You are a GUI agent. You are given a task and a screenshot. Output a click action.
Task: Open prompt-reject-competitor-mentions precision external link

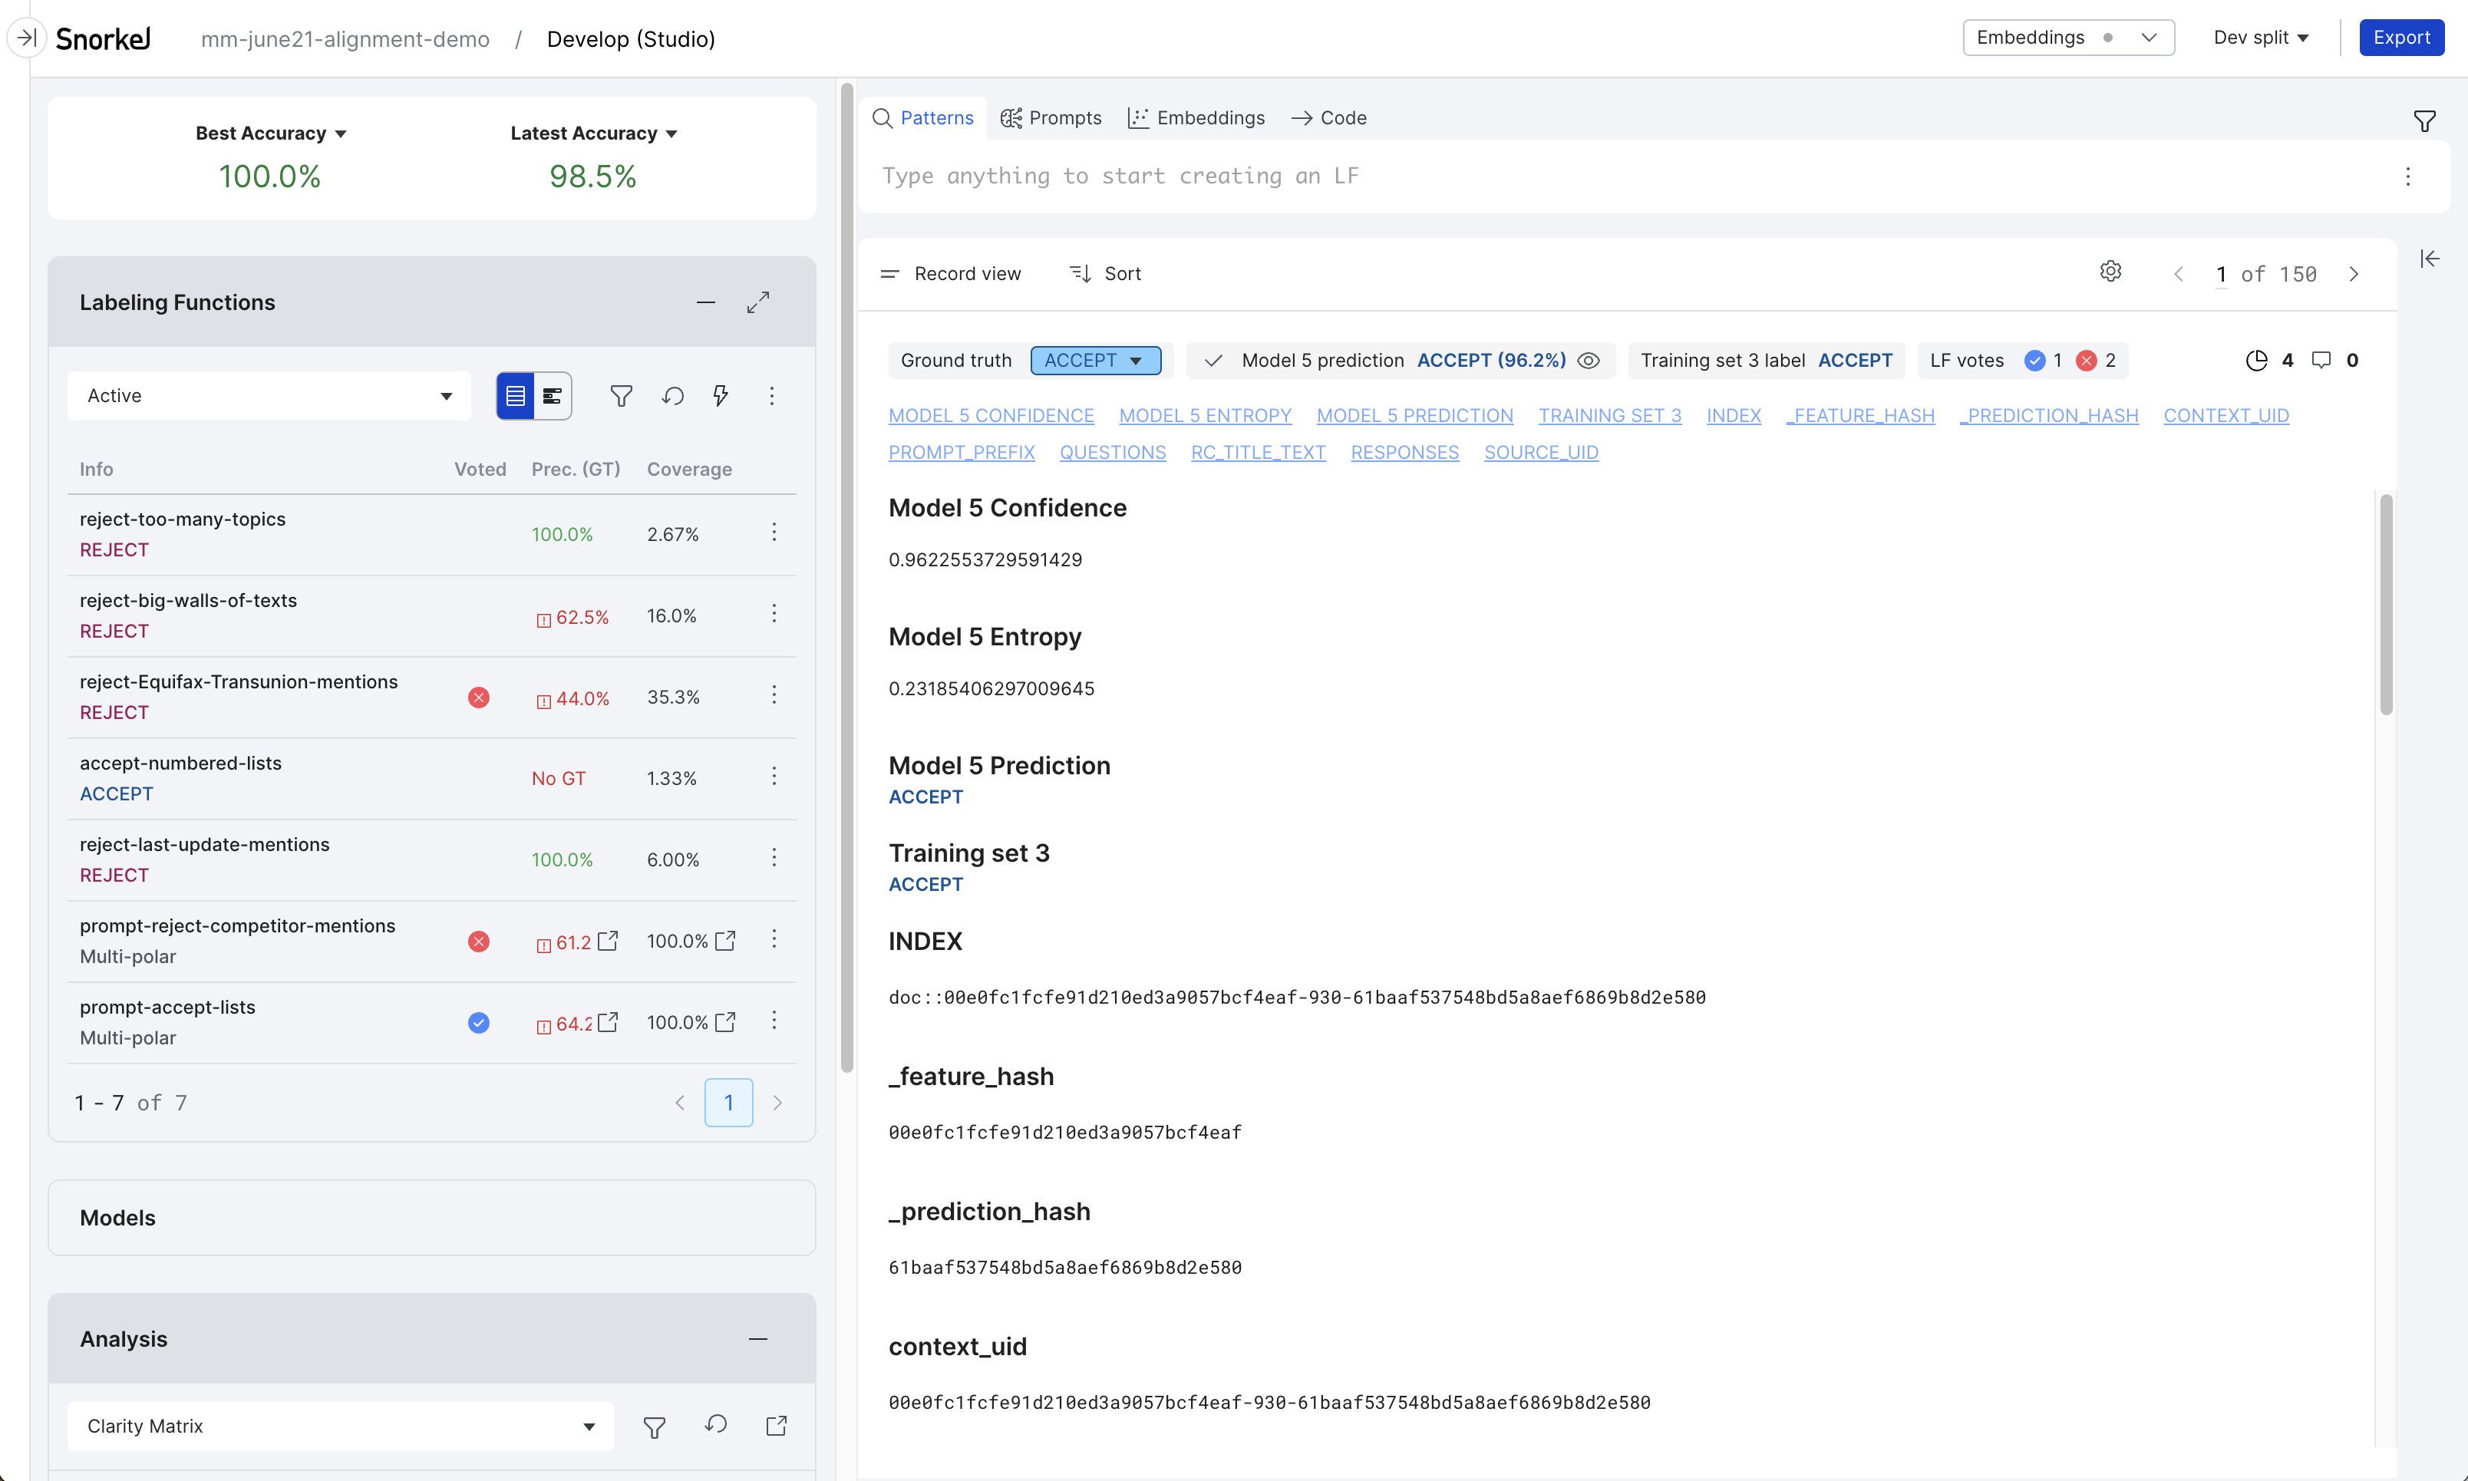pyautogui.click(x=608, y=940)
